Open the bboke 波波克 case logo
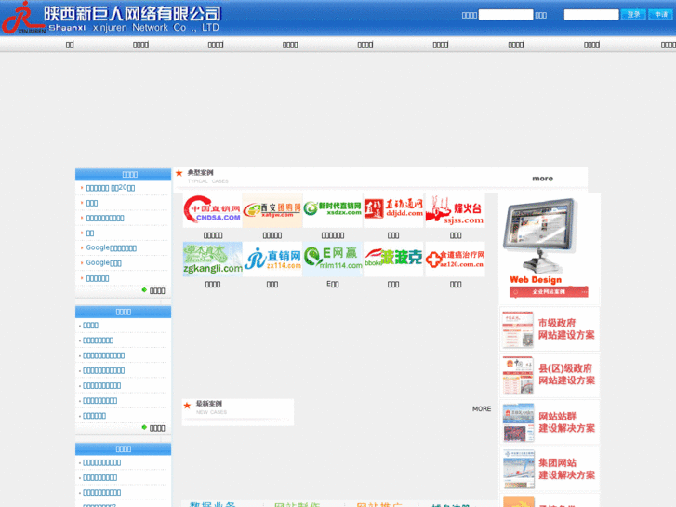The height and width of the screenshot is (507, 676). coord(393,259)
